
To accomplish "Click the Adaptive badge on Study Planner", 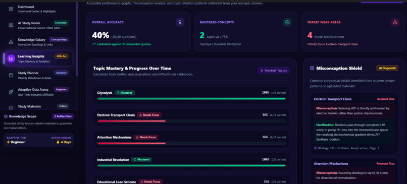I will click(61, 73).
